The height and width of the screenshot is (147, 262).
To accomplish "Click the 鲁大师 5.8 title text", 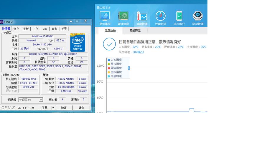I will (103, 8).
